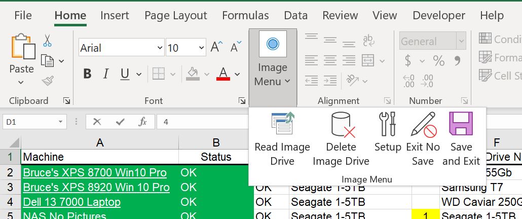Apply the red font color swatch
Viewport: 522px width, 219px height.
tap(223, 74)
